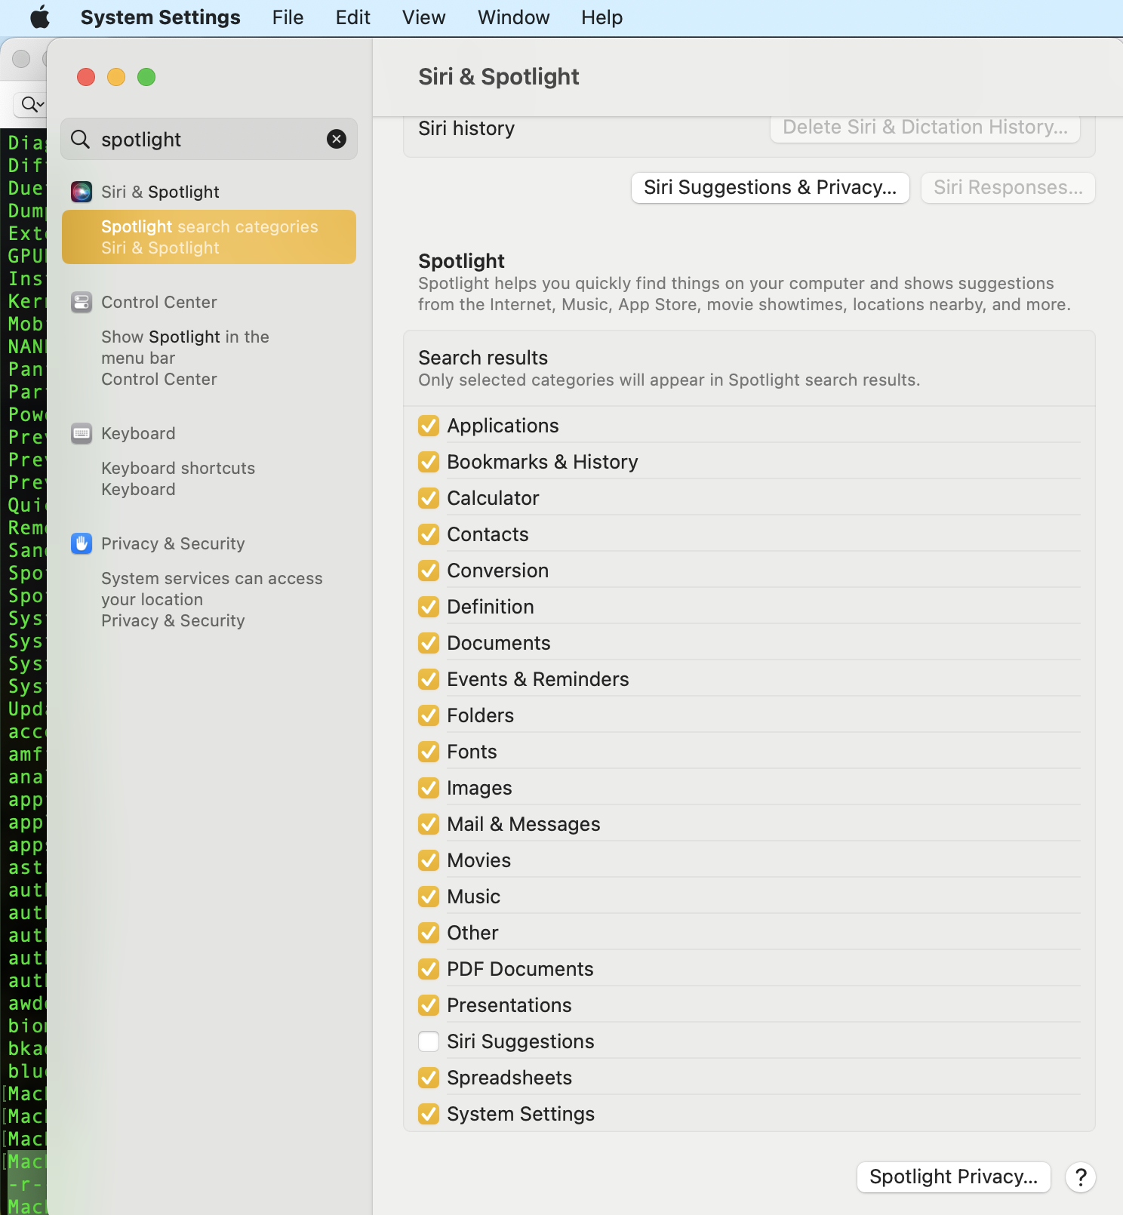
Task: Select Spotlight search categories result
Action: pos(209,237)
